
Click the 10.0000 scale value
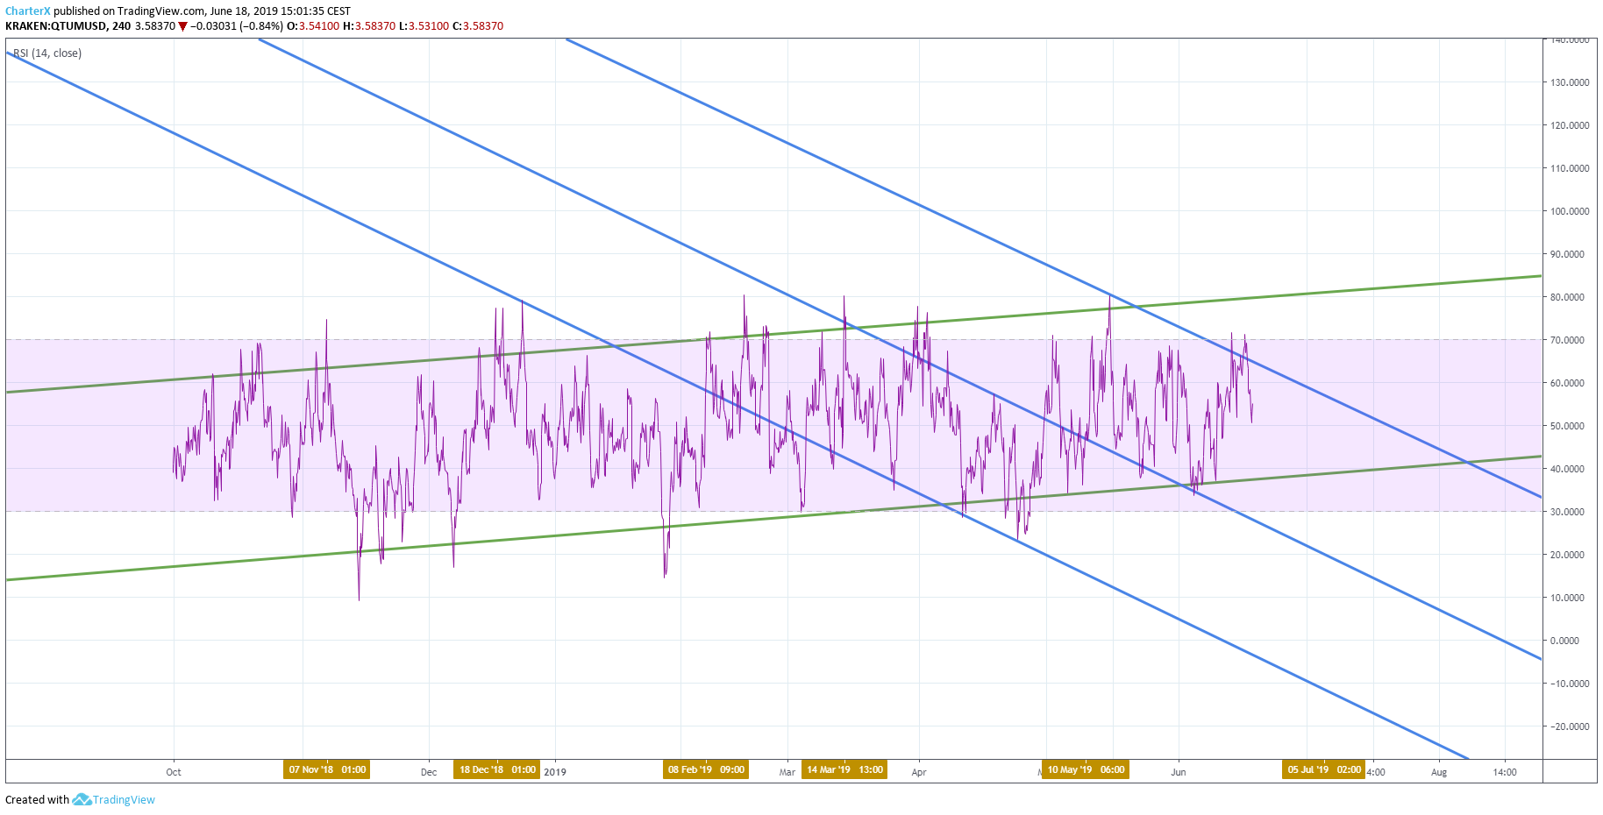(1568, 598)
